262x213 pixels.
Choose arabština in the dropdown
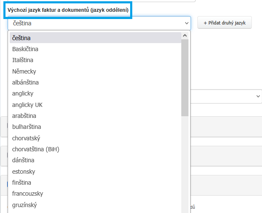pyautogui.click(x=24, y=116)
